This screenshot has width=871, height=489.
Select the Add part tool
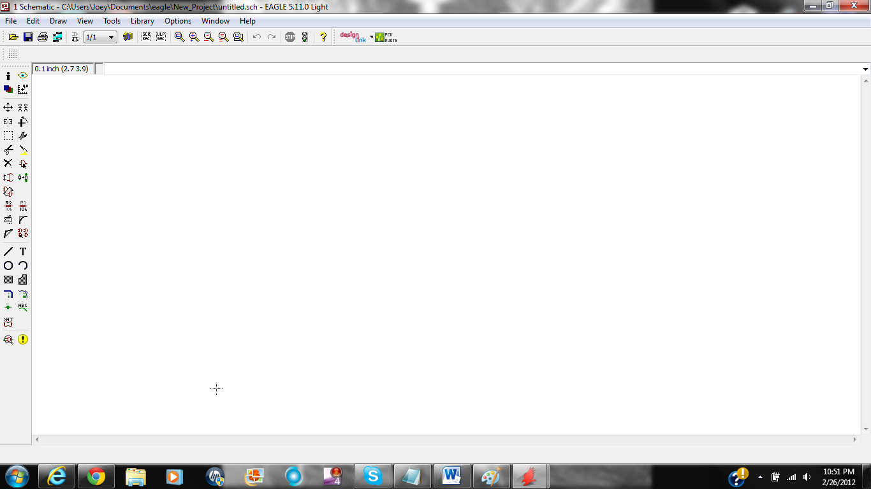(x=23, y=164)
